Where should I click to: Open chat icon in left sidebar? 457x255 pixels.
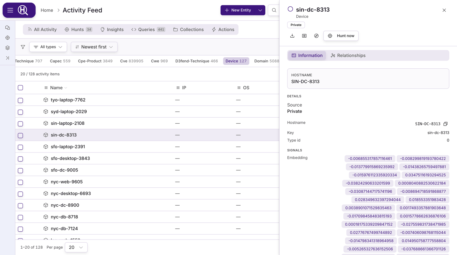point(8,28)
